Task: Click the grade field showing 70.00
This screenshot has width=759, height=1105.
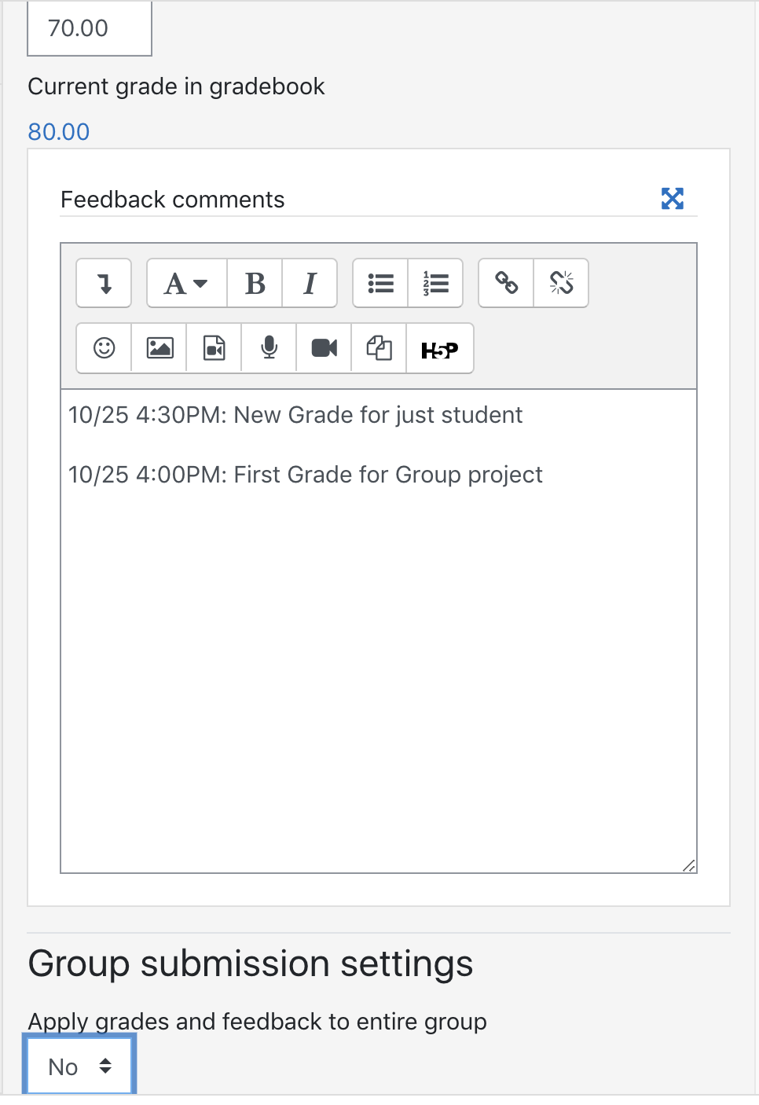Action: (x=90, y=28)
